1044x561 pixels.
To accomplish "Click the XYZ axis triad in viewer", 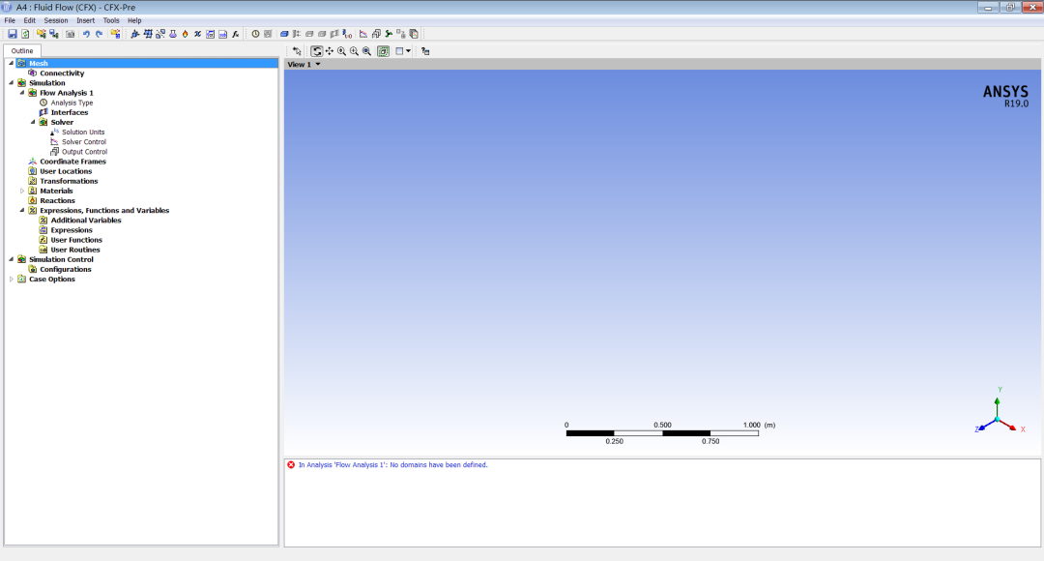I will pyautogui.click(x=999, y=412).
